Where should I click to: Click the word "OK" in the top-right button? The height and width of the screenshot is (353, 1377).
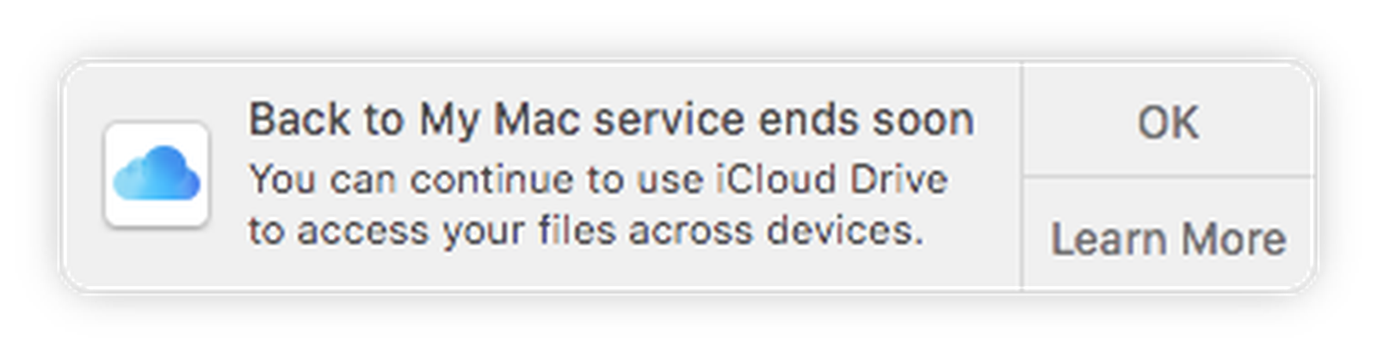point(1168,121)
